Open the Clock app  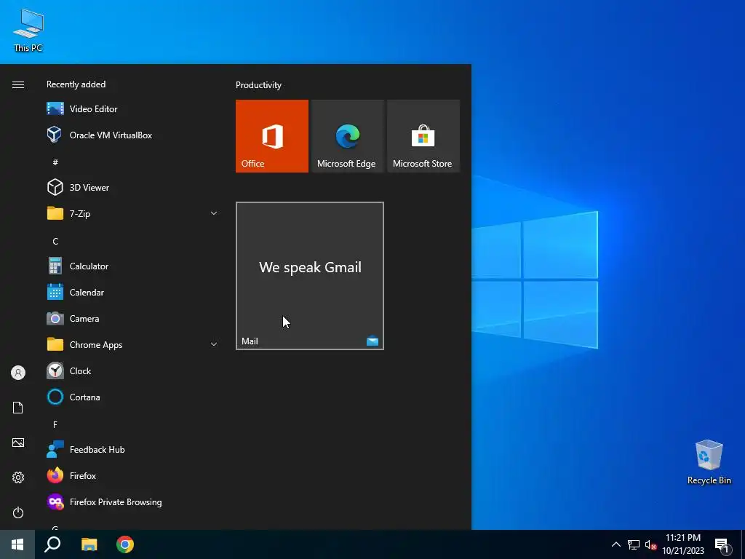pos(132,370)
